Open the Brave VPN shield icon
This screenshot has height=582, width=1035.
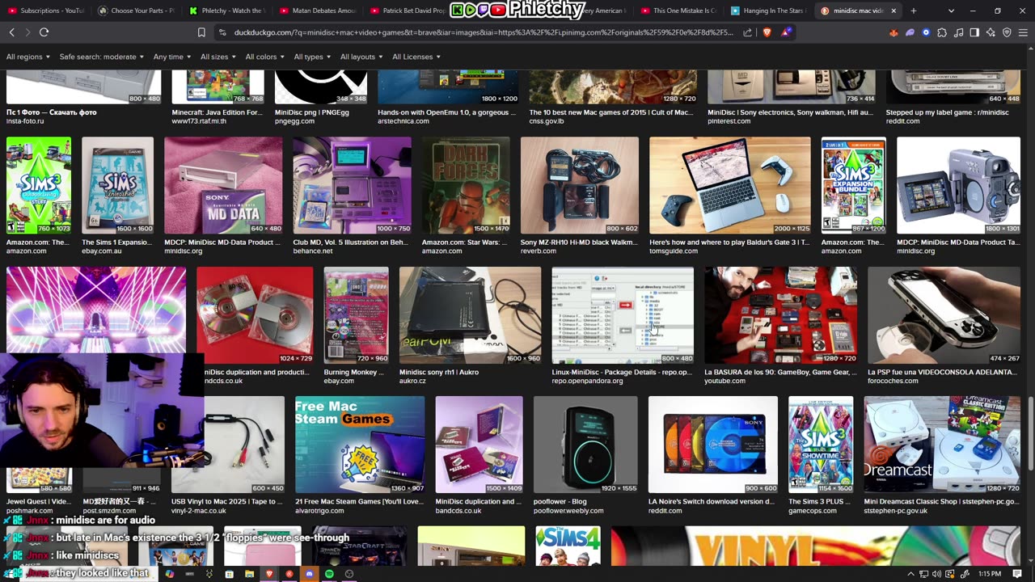tap(1007, 32)
